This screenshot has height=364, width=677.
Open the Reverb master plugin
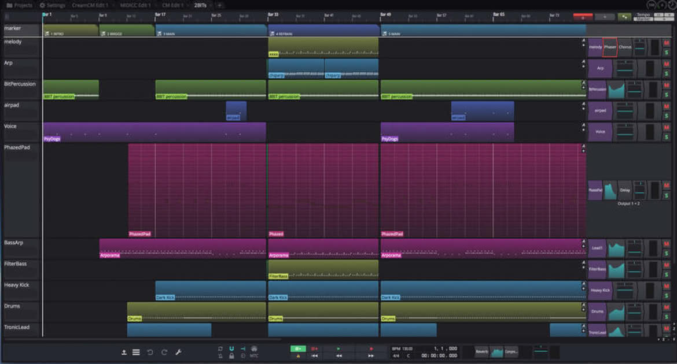coord(482,352)
